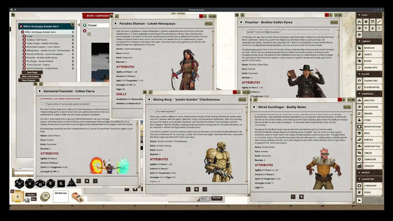
Task: Toggle the Modifier box lock icon
Action: [x=12, y=191]
